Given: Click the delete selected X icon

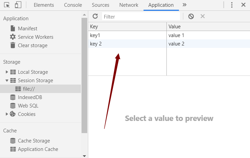Looking at the screenshot, I should pos(202,16).
